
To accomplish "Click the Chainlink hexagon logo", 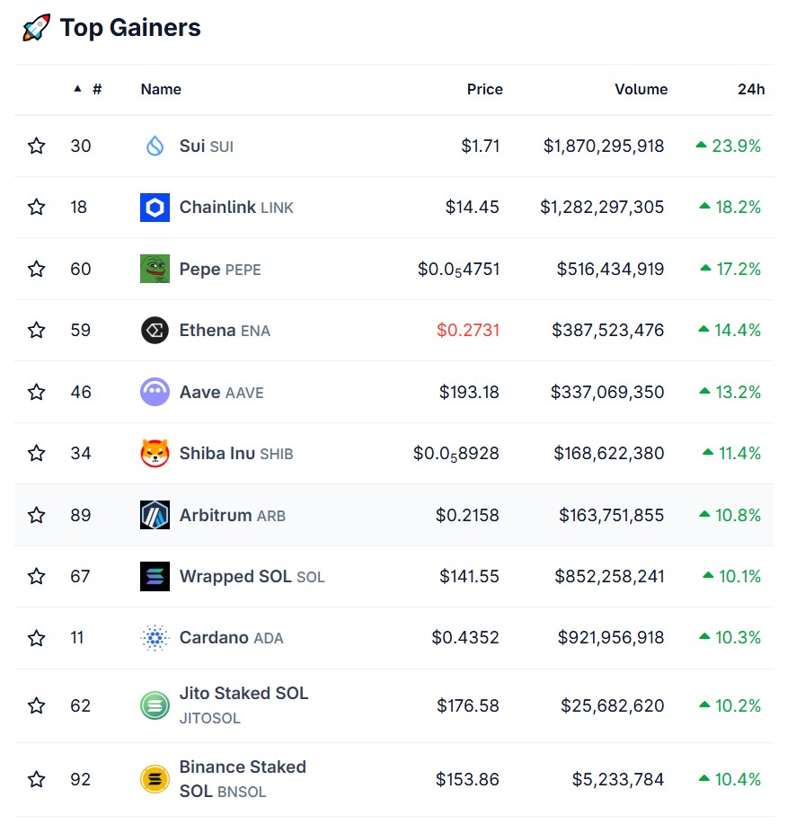I will tap(155, 207).
